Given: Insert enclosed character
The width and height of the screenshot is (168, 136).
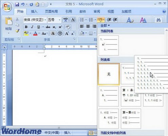Looking at the screenshot, I should [x=60, y=33].
